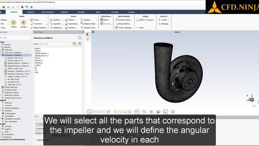Open the Quality dropdown arrow
This screenshot has height=146, width=259.
point(28,27)
